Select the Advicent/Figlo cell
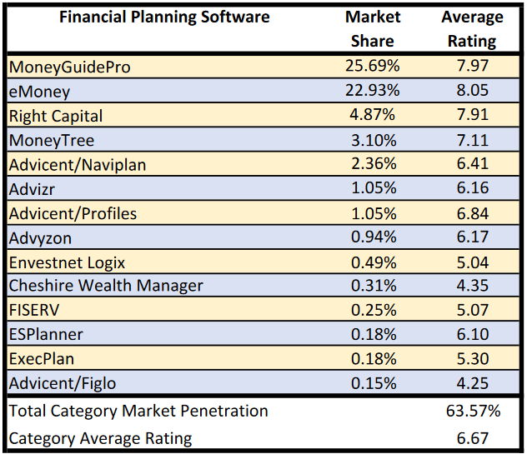The height and width of the screenshot is (459, 527). (x=63, y=383)
